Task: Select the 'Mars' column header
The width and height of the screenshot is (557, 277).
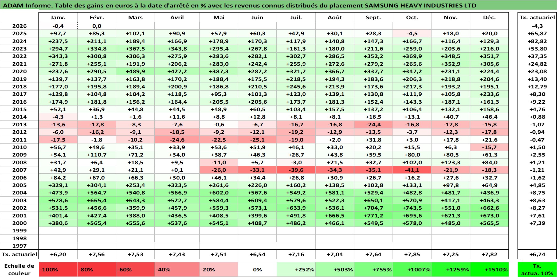Action: coord(135,17)
